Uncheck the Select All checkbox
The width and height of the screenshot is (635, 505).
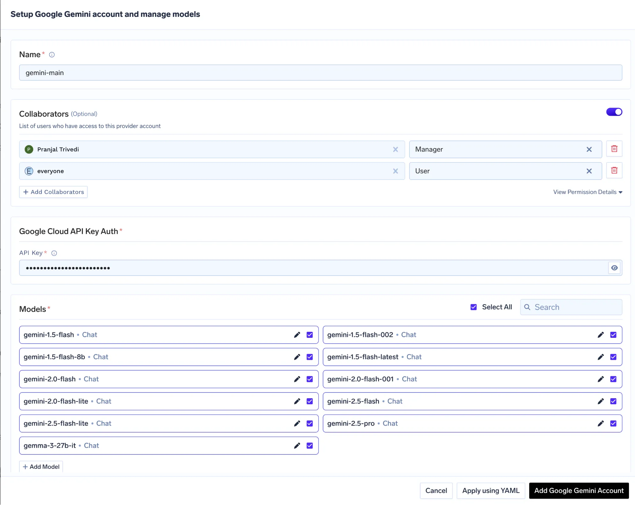(x=473, y=307)
